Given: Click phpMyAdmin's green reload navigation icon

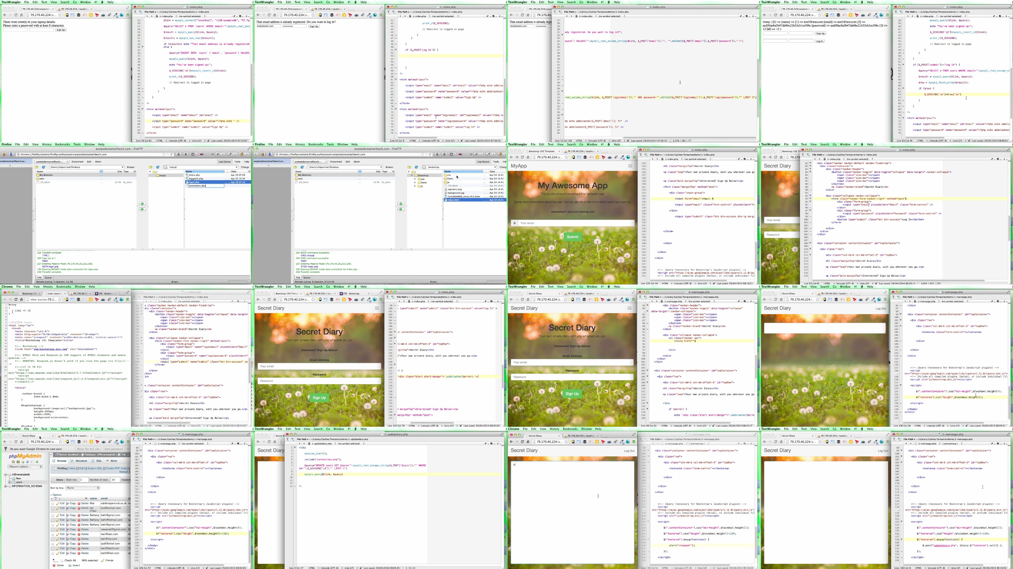Looking at the screenshot, I should coord(37,462).
